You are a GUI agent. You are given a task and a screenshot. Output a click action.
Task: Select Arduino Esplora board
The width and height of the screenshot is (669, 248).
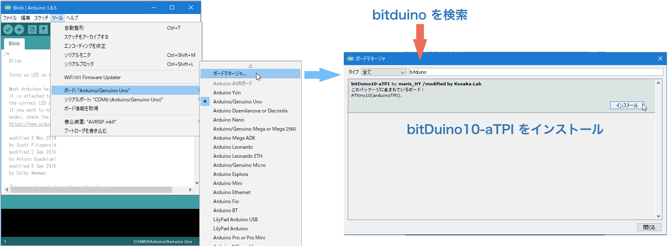250,174
